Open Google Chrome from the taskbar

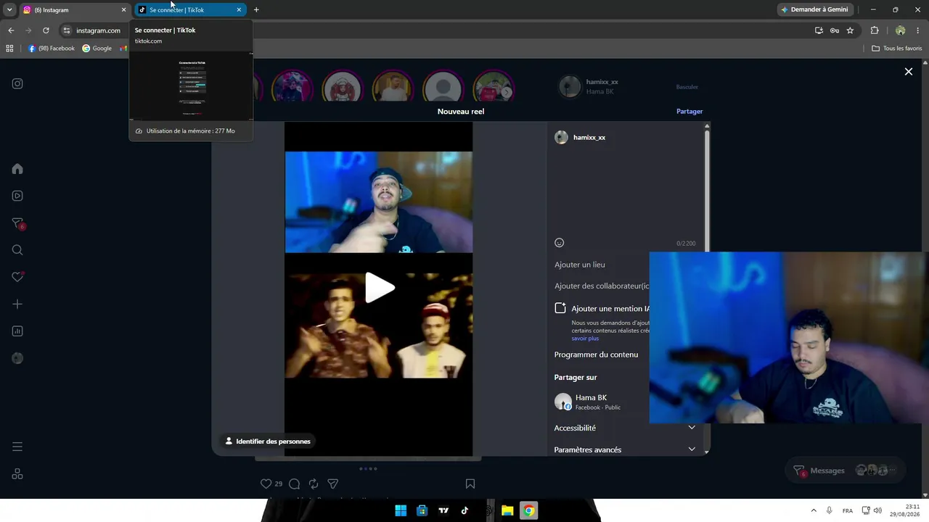529,510
